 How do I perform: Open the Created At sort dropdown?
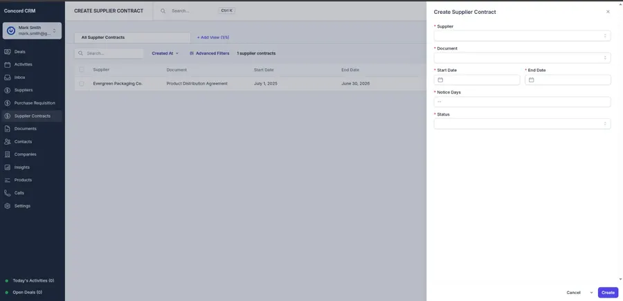[x=165, y=53]
